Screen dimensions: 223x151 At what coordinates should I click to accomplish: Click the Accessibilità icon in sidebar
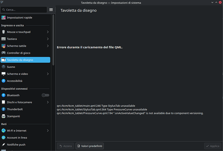click(4, 81)
